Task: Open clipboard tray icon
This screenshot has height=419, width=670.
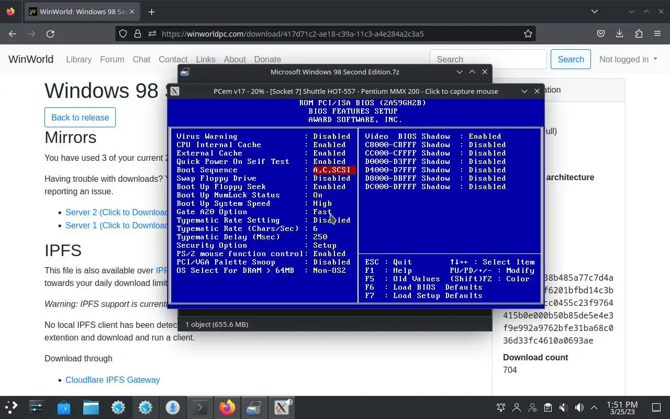Action: [548, 407]
